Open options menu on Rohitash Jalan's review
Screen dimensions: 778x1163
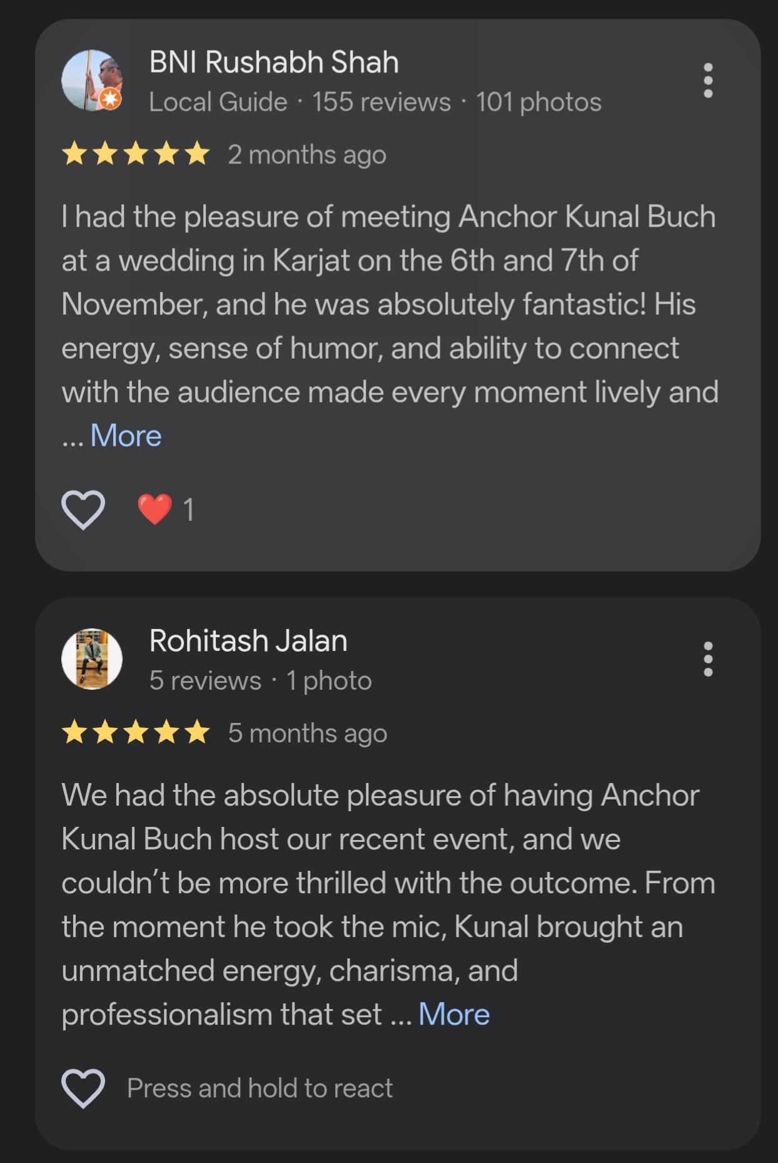(x=708, y=659)
